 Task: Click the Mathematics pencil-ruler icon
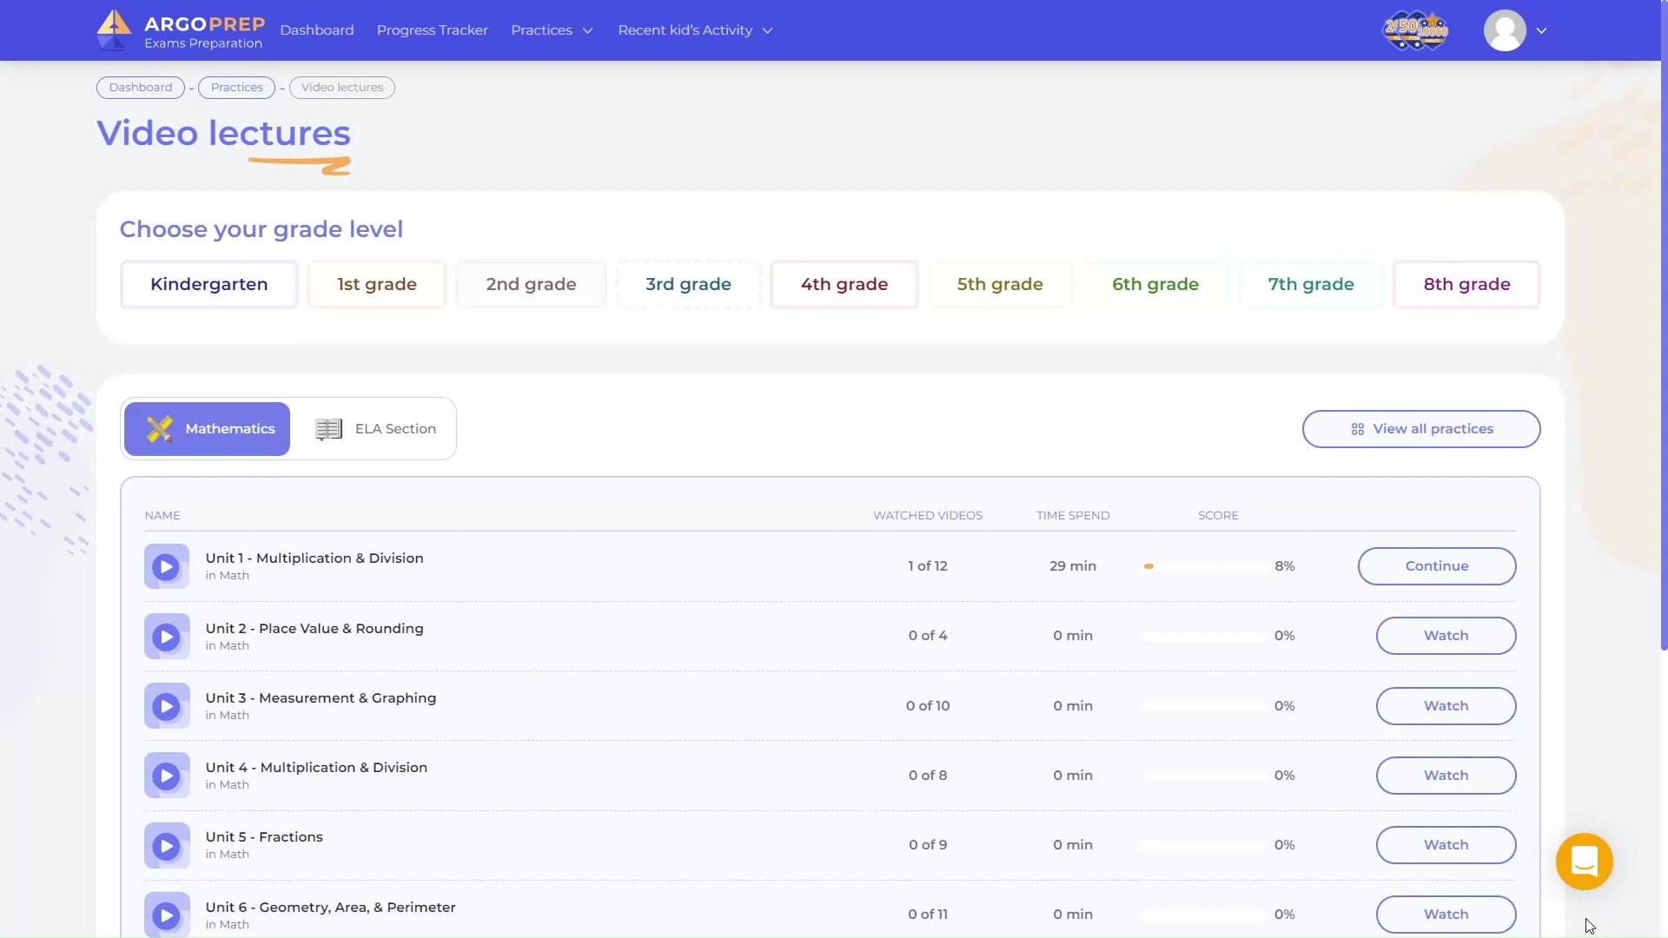160,429
